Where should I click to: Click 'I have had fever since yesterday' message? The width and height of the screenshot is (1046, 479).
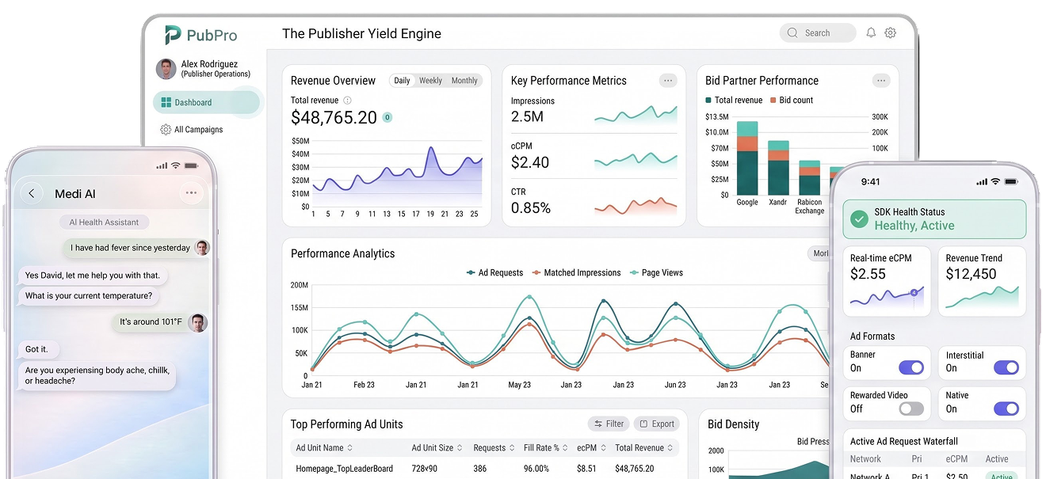pyautogui.click(x=130, y=248)
